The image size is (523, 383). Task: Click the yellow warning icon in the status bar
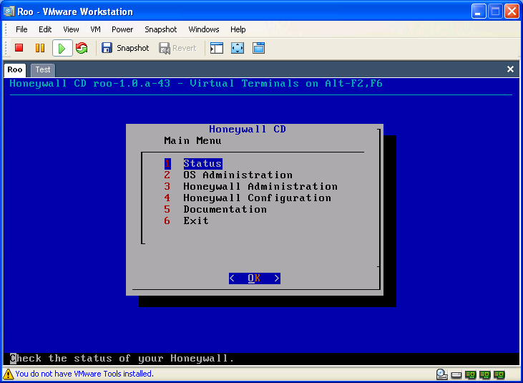pos(8,374)
